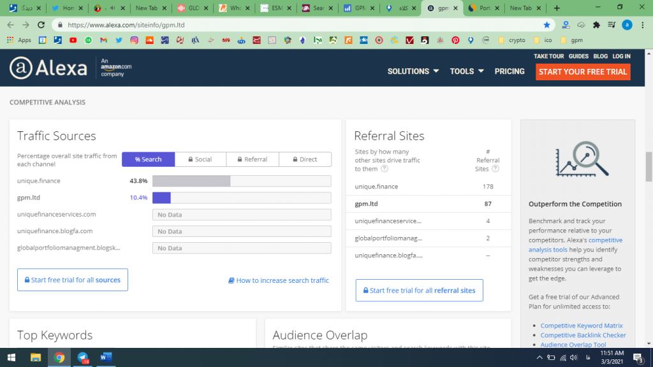The image size is (653, 367).
Task: Expand the Tools dropdown menu
Action: click(x=466, y=71)
